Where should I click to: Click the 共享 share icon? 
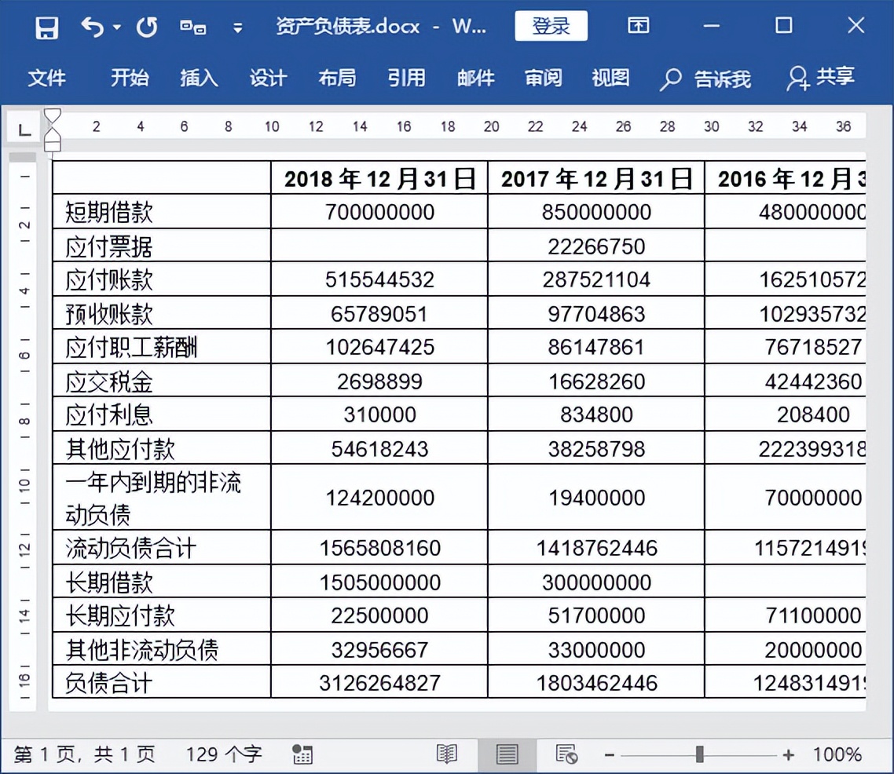(x=800, y=78)
